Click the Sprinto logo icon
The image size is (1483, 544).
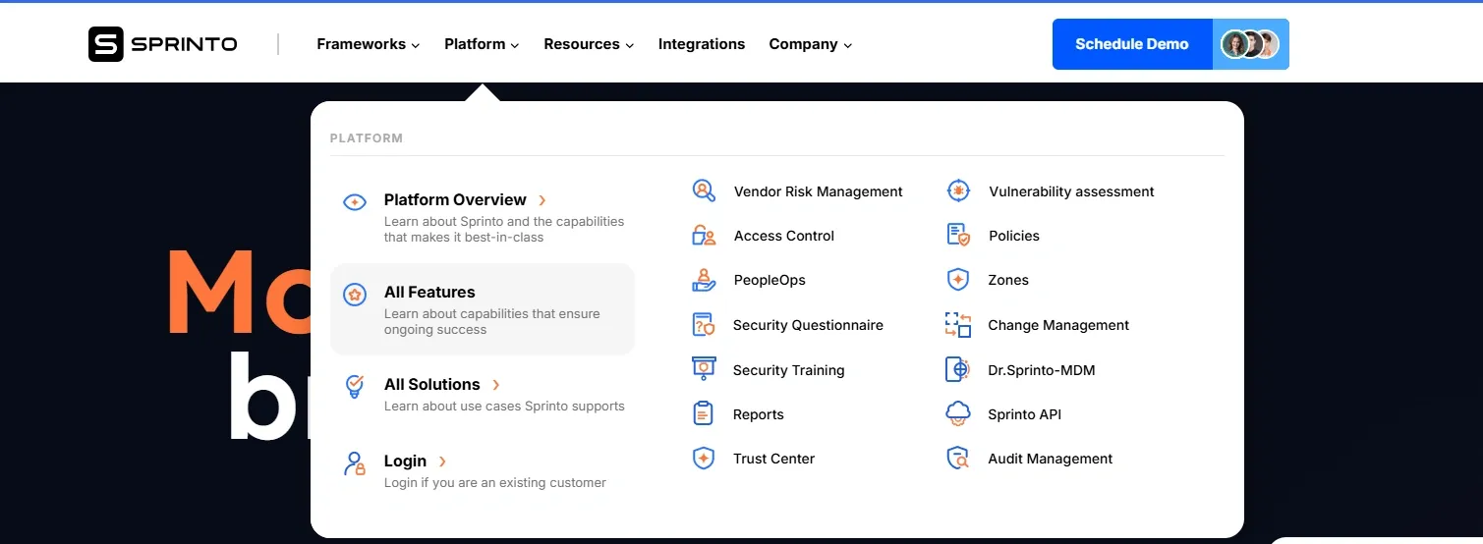pyautogui.click(x=106, y=44)
